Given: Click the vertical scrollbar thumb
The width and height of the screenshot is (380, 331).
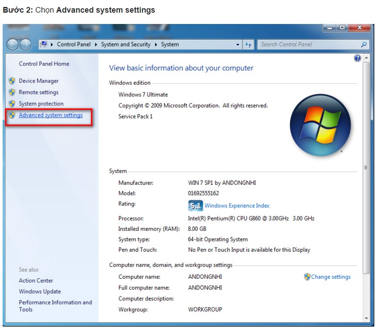Looking at the screenshot, I should click(366, 168).
